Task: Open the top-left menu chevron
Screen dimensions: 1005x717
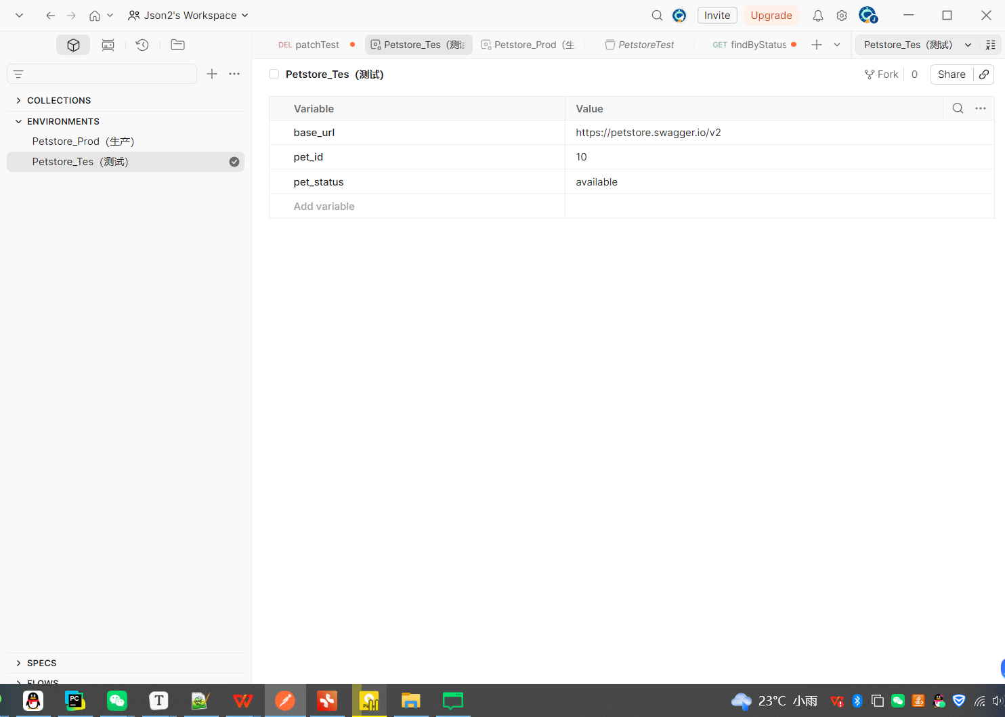Action: (19, 16)
